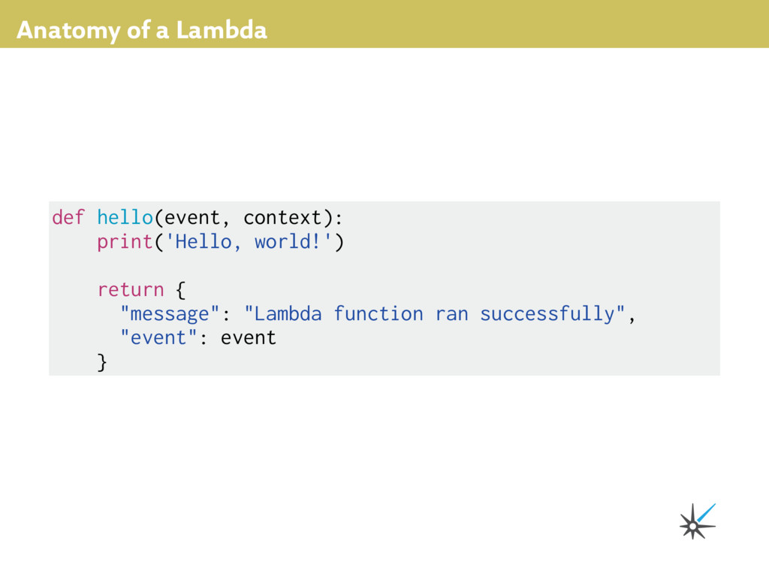The height and width of the screenshot is (577, 769).
Task: Select the 'Hello, world!' string literal
Action: [x=249, y=242]
